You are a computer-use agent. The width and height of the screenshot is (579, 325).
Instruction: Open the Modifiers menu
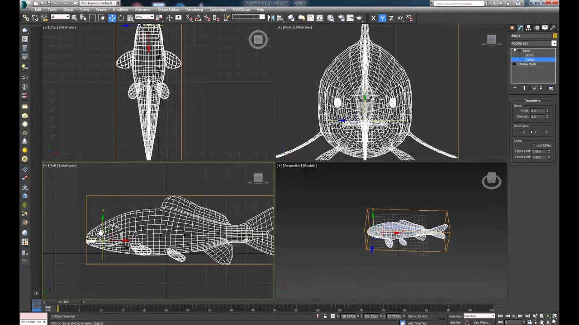pyautogui.click(x=120, y=9)
